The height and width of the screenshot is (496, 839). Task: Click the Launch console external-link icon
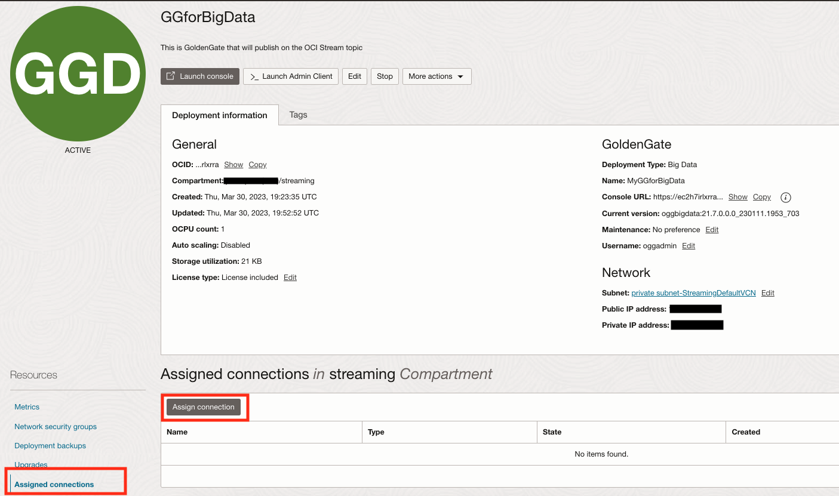coord(170,76)
